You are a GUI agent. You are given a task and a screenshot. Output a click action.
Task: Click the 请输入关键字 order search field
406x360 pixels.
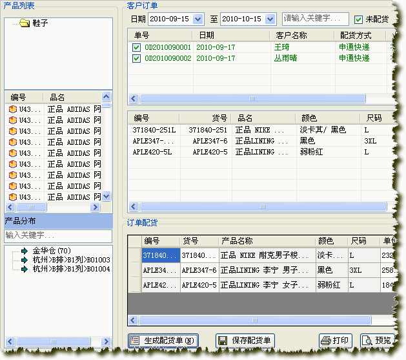tap(316, 19)
